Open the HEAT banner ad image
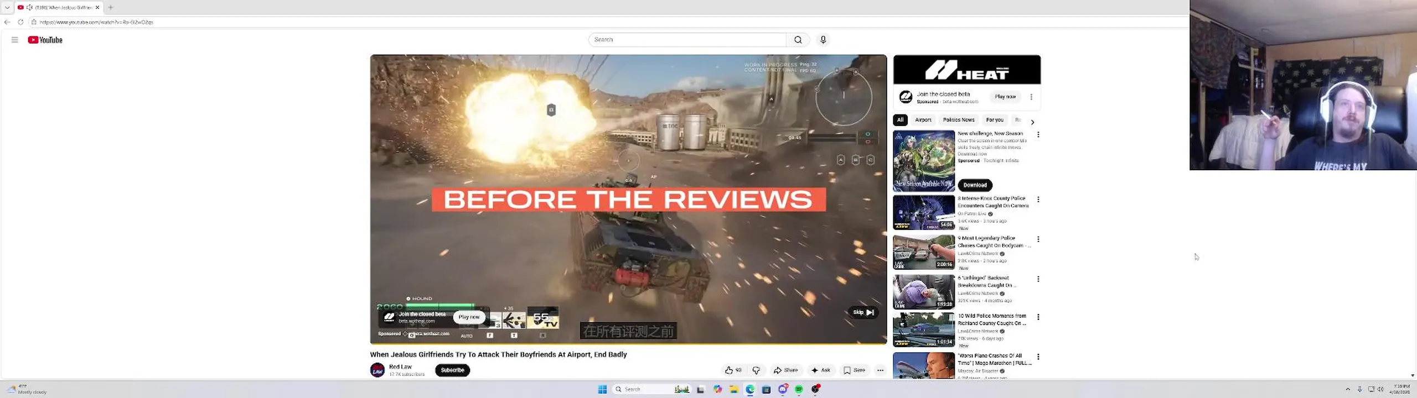Screen dimensions: 1417x398 (x=966, y=70)
